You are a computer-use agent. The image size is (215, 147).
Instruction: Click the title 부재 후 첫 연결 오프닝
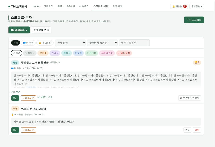point(33,109)
